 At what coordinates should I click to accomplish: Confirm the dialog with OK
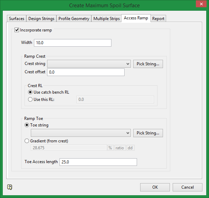click(155, 187)
